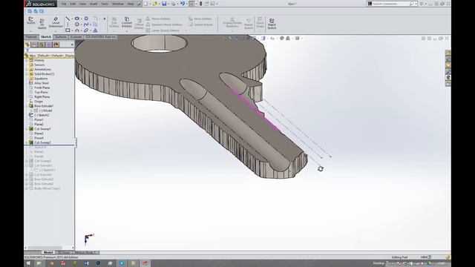The image size is (475, 267).
Task: Click the Sketch tool button
Action: 31,21
